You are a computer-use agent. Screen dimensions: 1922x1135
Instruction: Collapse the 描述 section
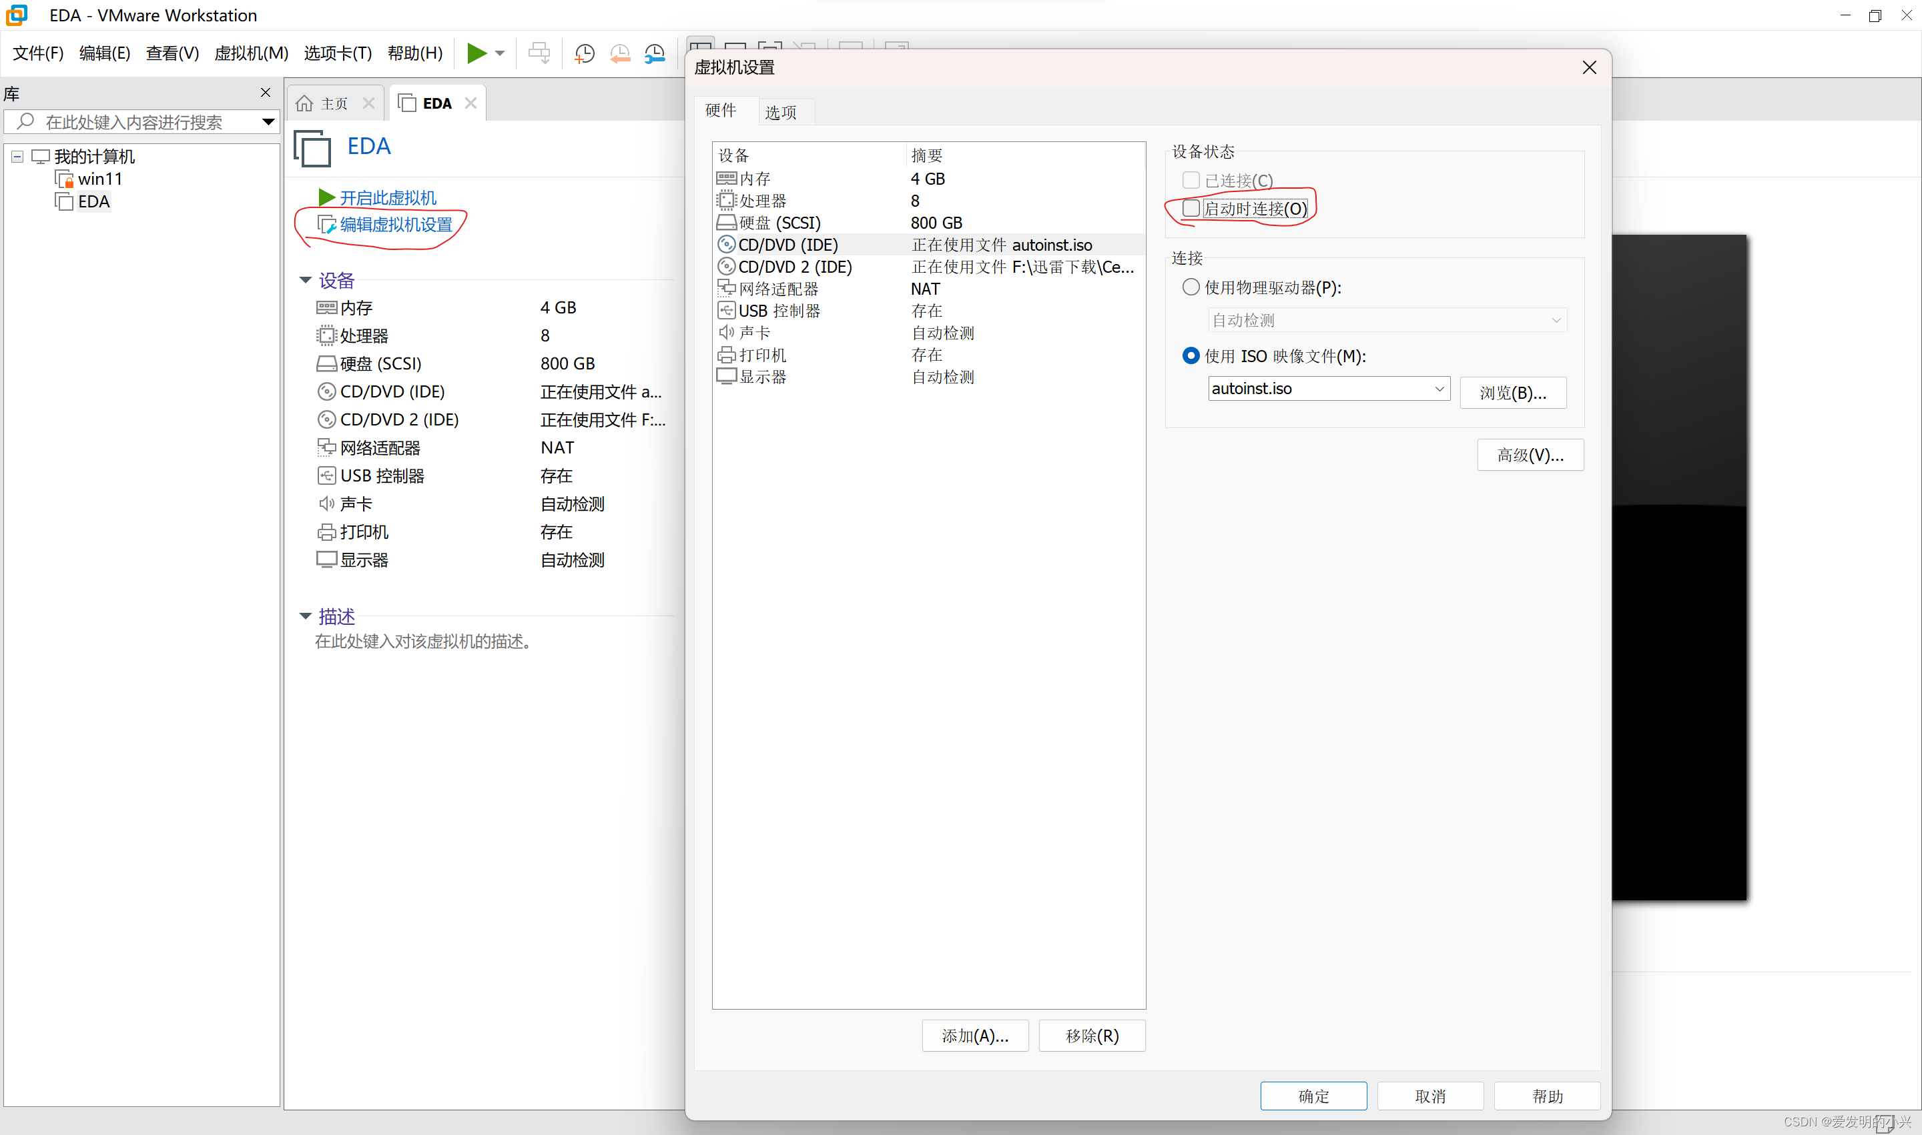pyautogui.click(x=306, y=616)
